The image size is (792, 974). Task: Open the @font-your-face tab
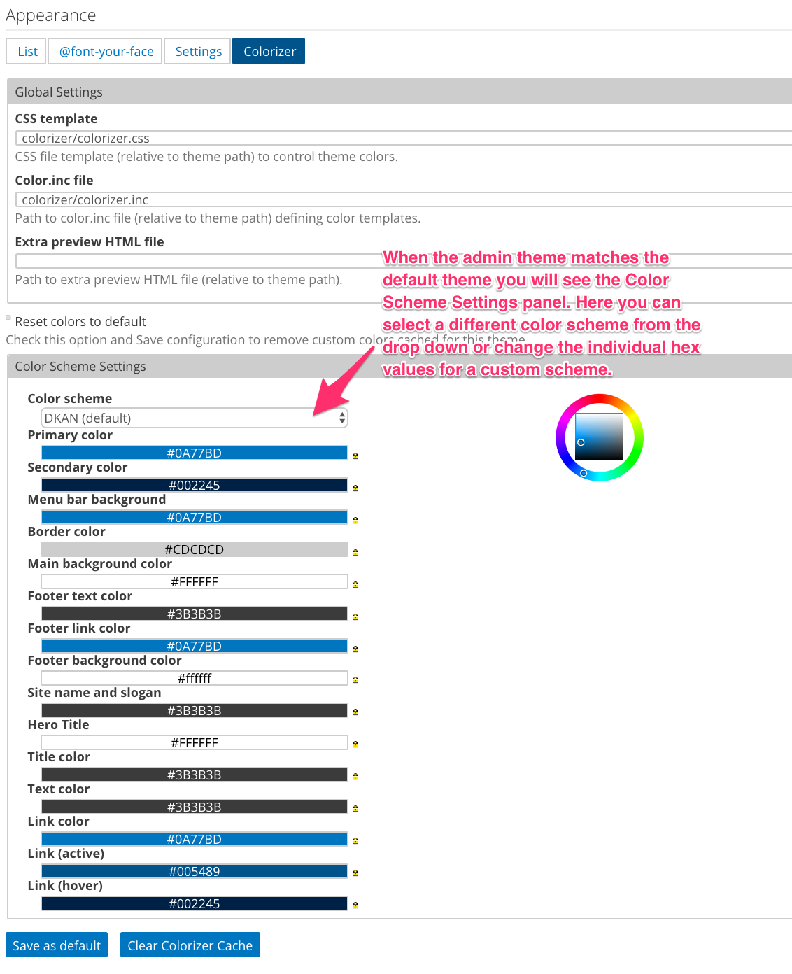106,51
